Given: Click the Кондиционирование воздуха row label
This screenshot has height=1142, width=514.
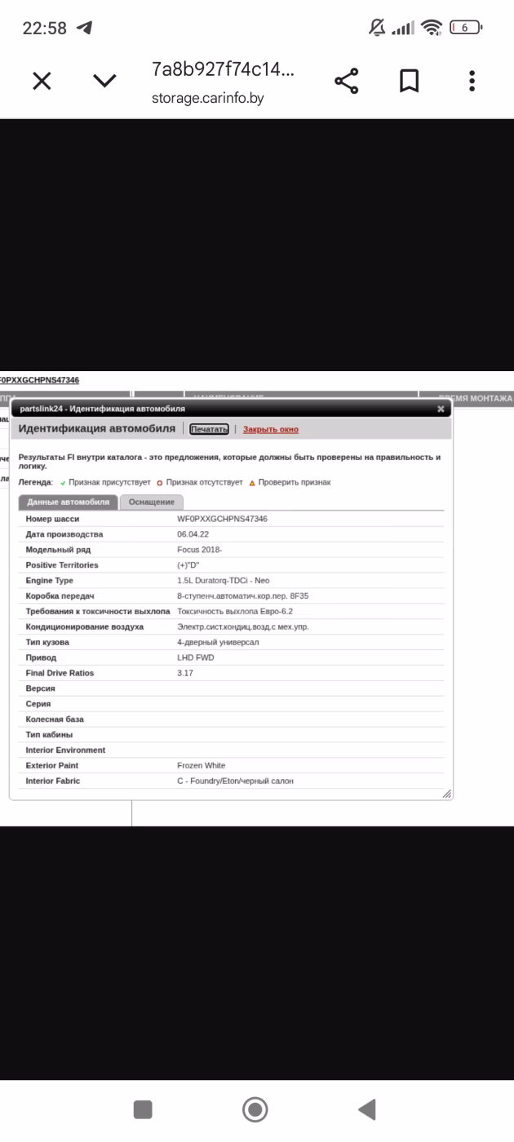Looking at the screenshot, I should click(85, 626).
